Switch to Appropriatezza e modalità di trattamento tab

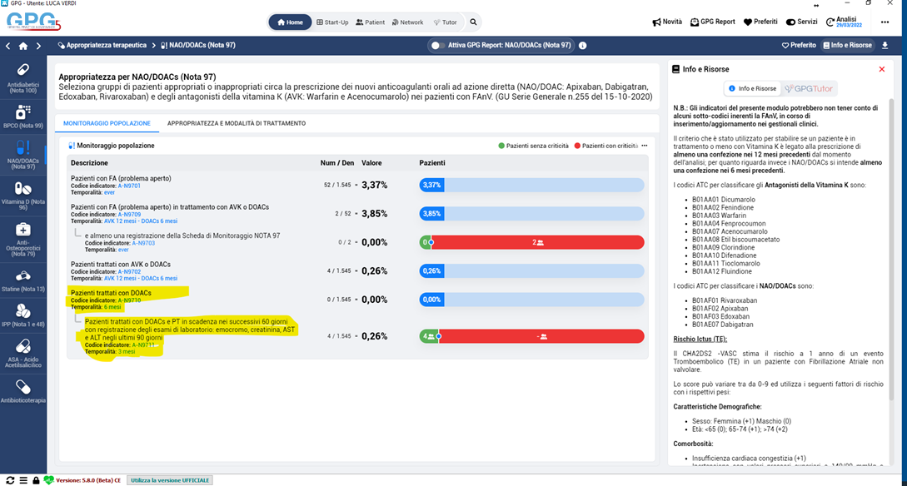click(x=236, y=123)
